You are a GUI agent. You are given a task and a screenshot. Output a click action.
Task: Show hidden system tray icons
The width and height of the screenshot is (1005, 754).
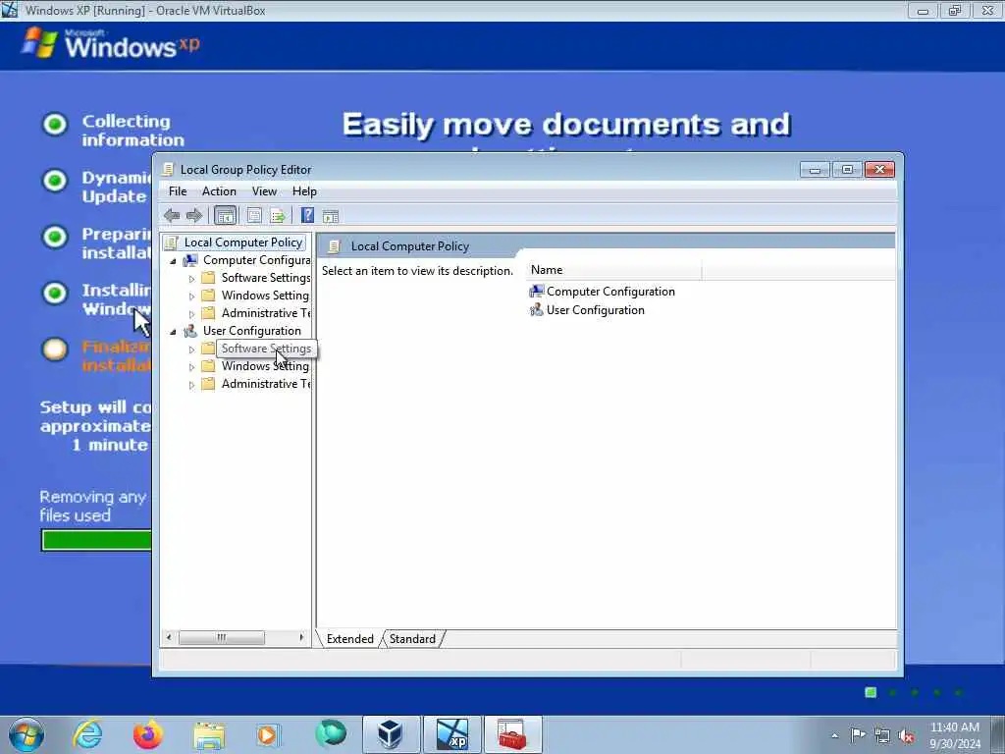[834, 736]
